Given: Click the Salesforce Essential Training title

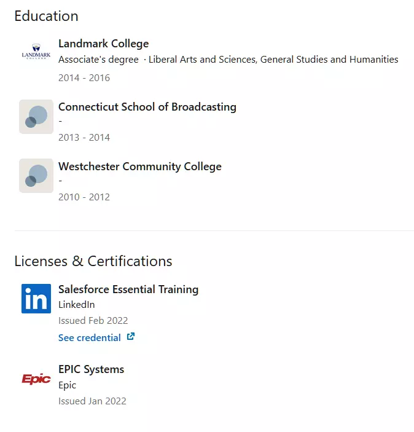Looking at the screenshot, I should (128, 289).
